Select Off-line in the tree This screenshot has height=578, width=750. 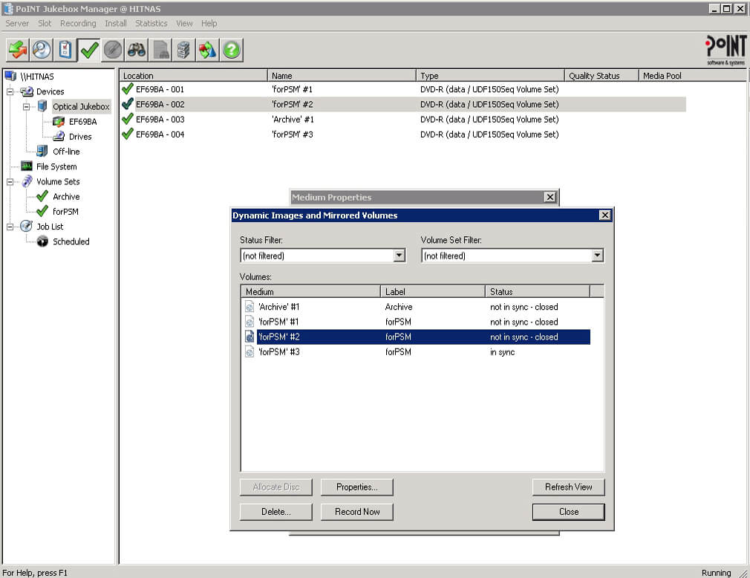(x=66, y=152)
